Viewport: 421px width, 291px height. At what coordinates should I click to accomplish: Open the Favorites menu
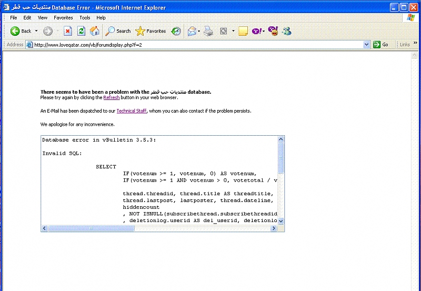pyautogui.click(x=63, y=17)
